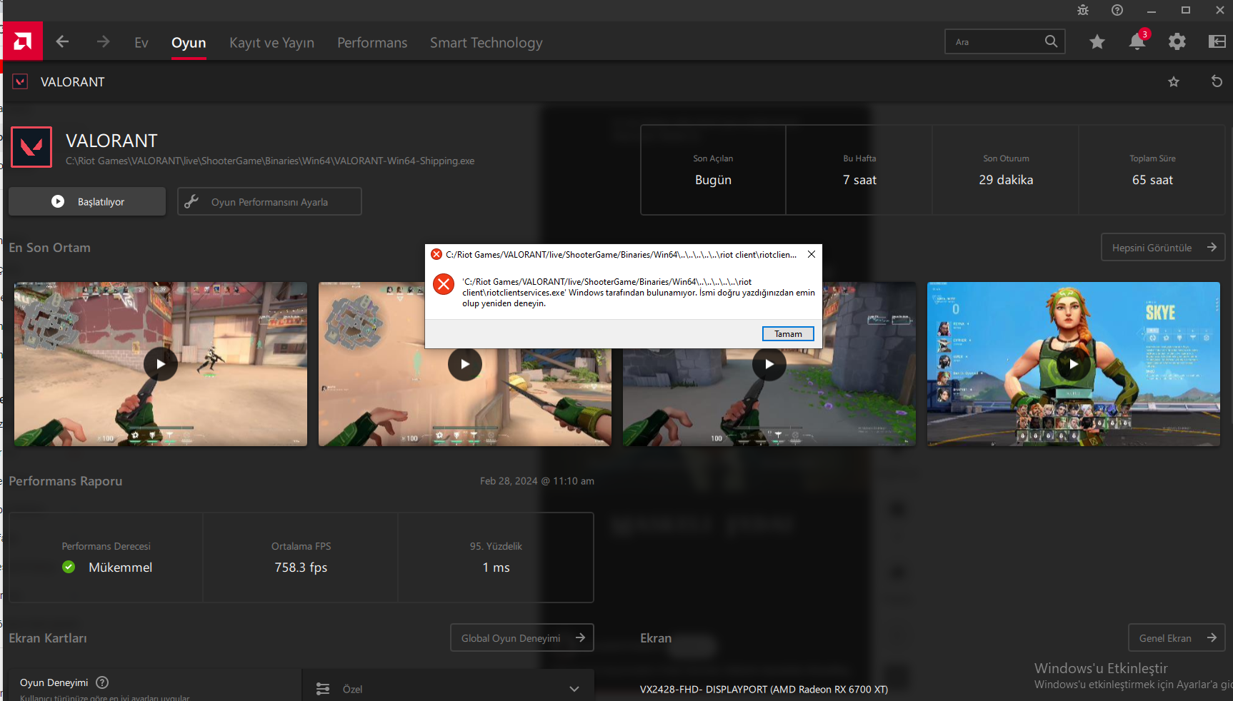
Task: Play the SKYE agent select clip
Action: pyautogui.click(x=1074, y=364)
